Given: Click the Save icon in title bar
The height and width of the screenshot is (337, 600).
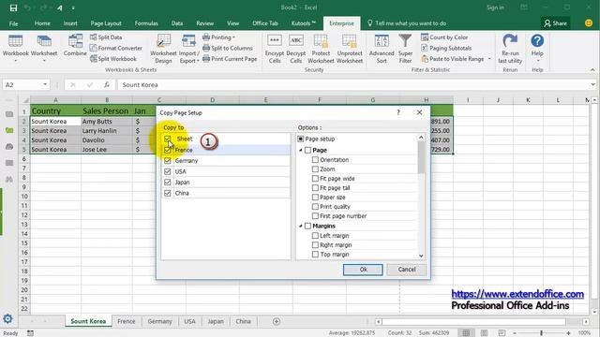Looking at the screenshot, I should [13, 7].
